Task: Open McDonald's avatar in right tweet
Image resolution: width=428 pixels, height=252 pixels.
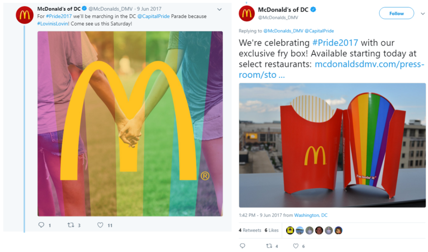Action: tap(247, 13)
